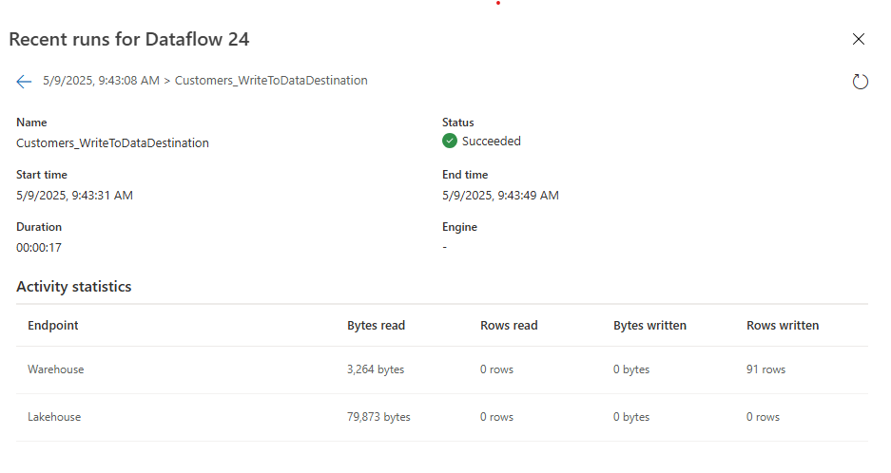Refresh the run details

[860, 82]
